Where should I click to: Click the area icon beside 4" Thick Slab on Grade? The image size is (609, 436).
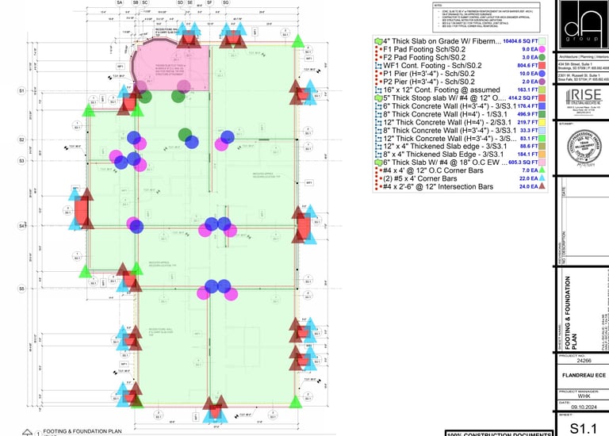(x=378, y=41)
